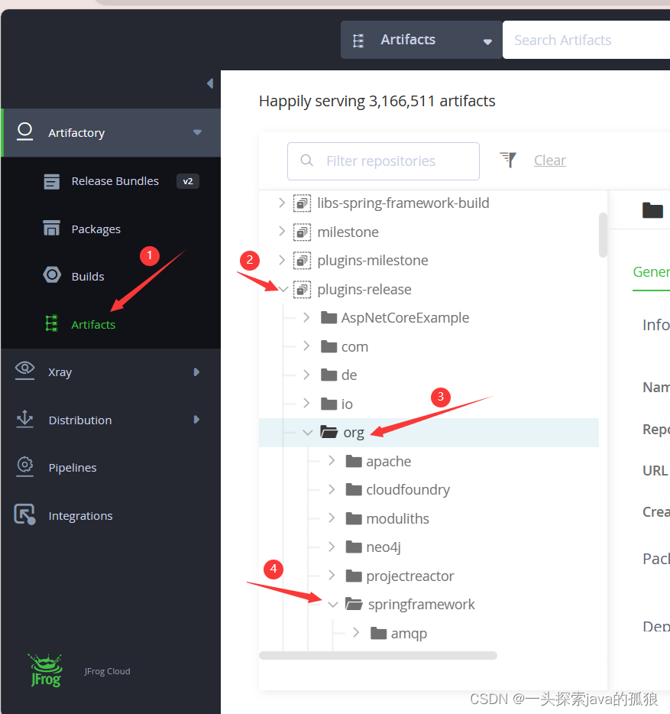Click the magnifier icon in Filter repositories
This screenshot has width=670, height=714.
[307, 161]
